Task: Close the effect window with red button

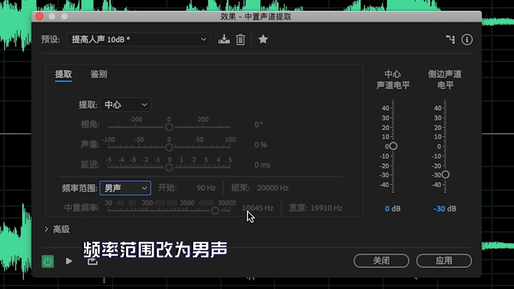Action: click(x=39, y=16)
